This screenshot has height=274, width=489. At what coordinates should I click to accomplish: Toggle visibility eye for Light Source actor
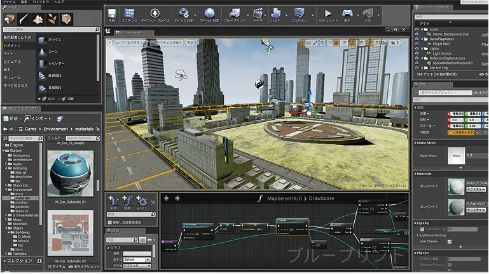tap(416, 53)
